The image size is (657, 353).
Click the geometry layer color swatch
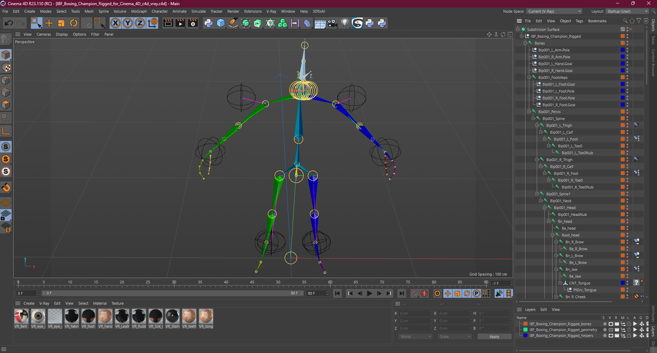pos(525,330)
